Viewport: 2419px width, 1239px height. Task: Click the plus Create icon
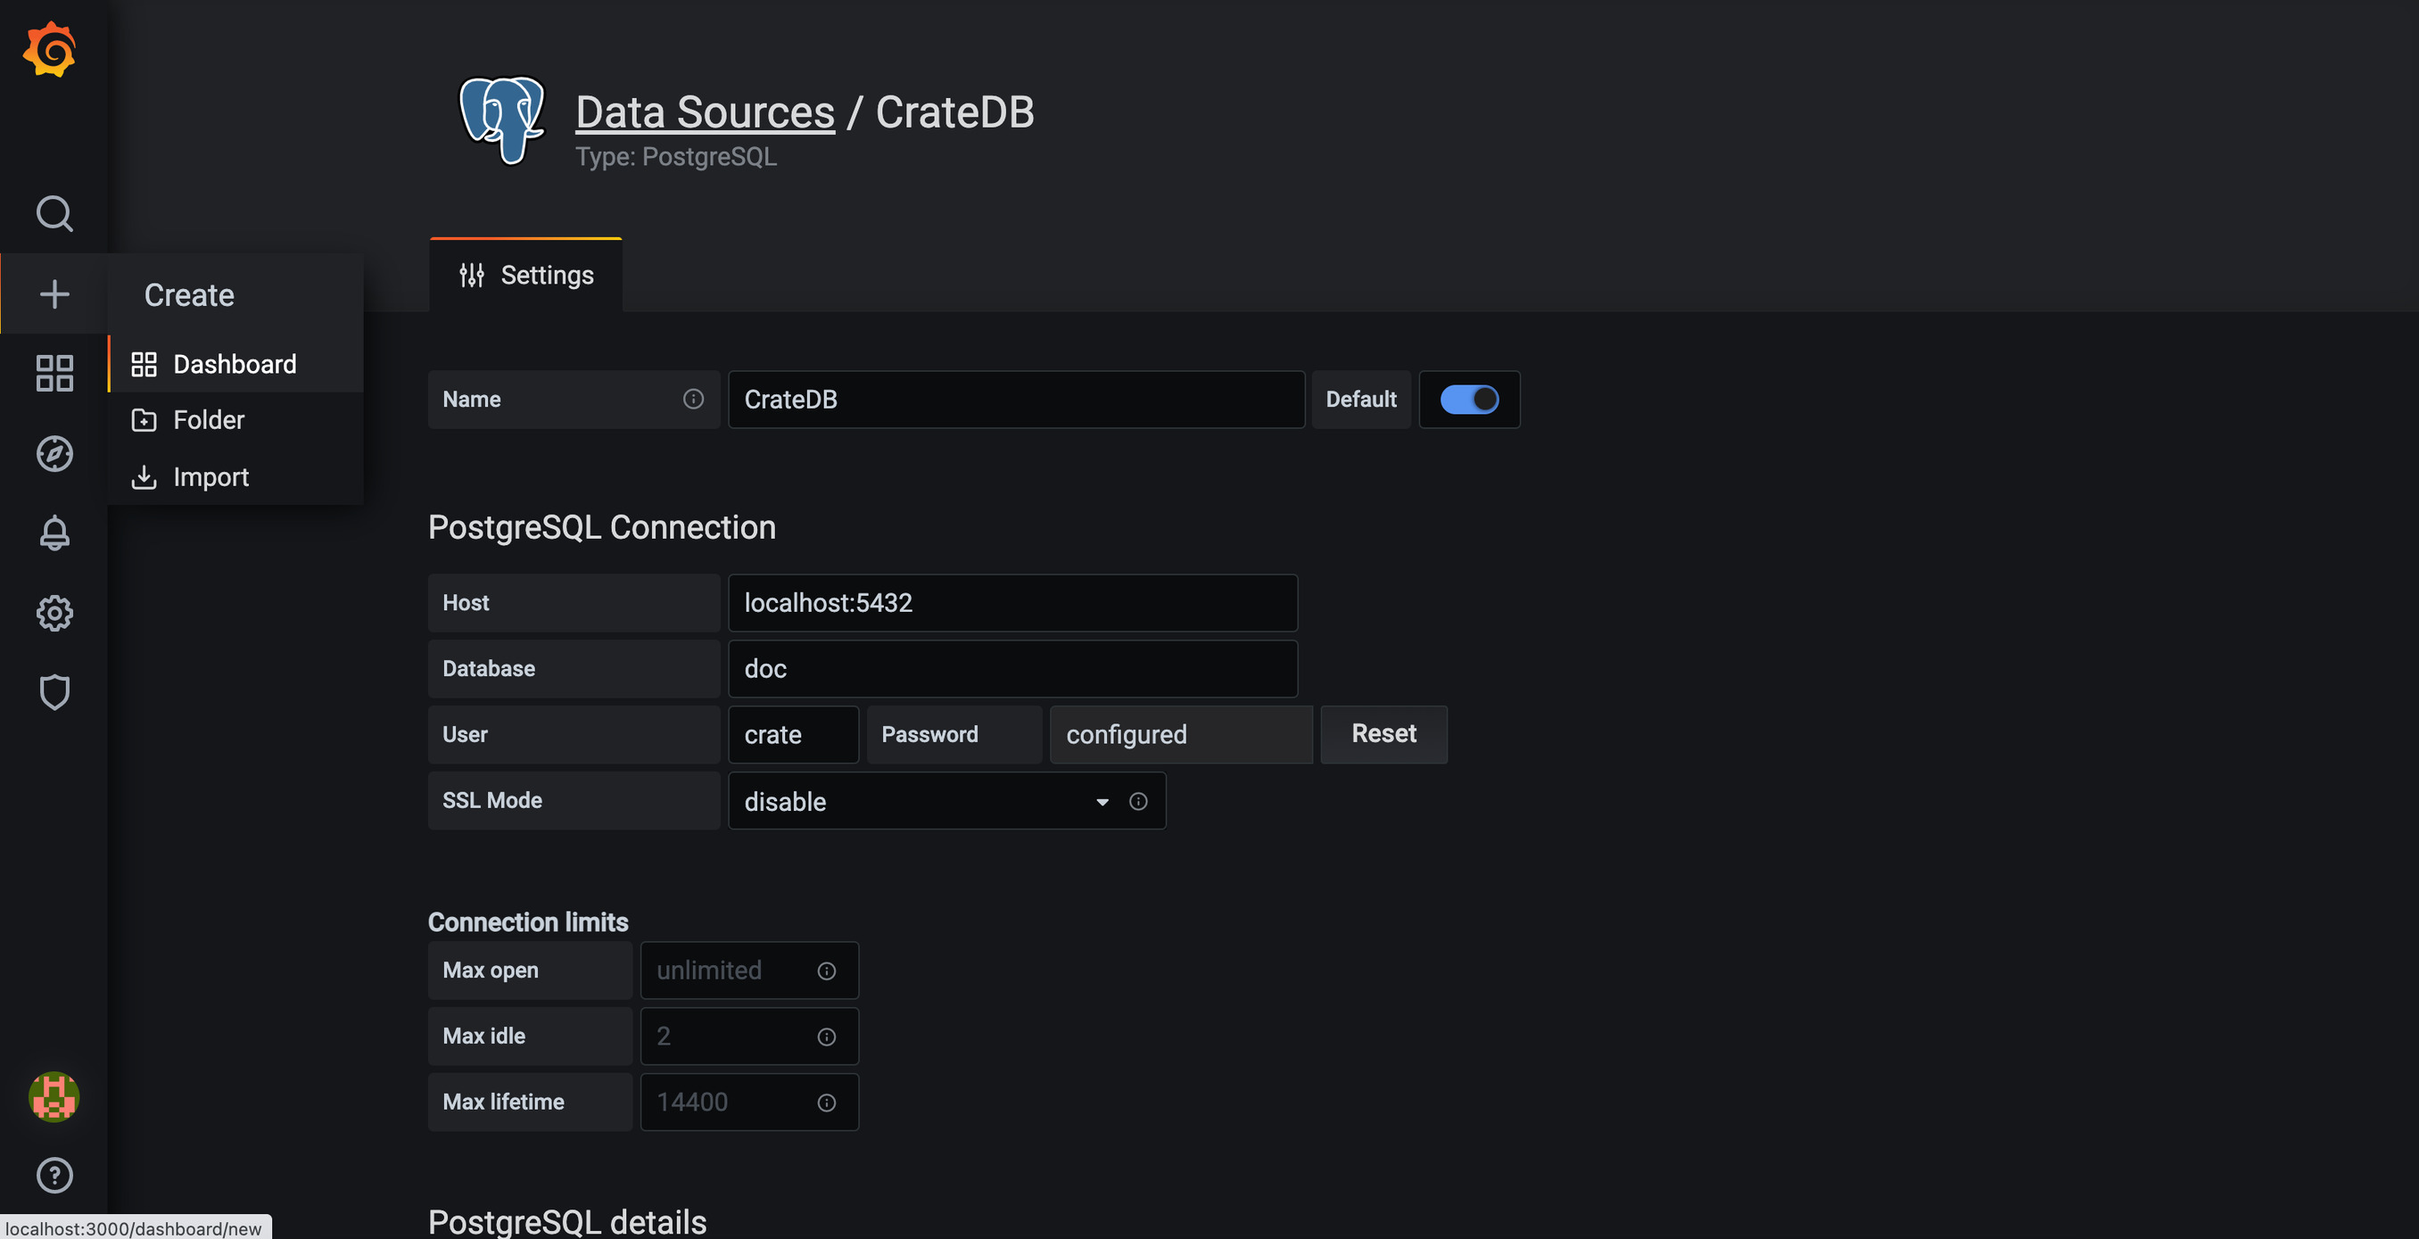click(54, 294)
